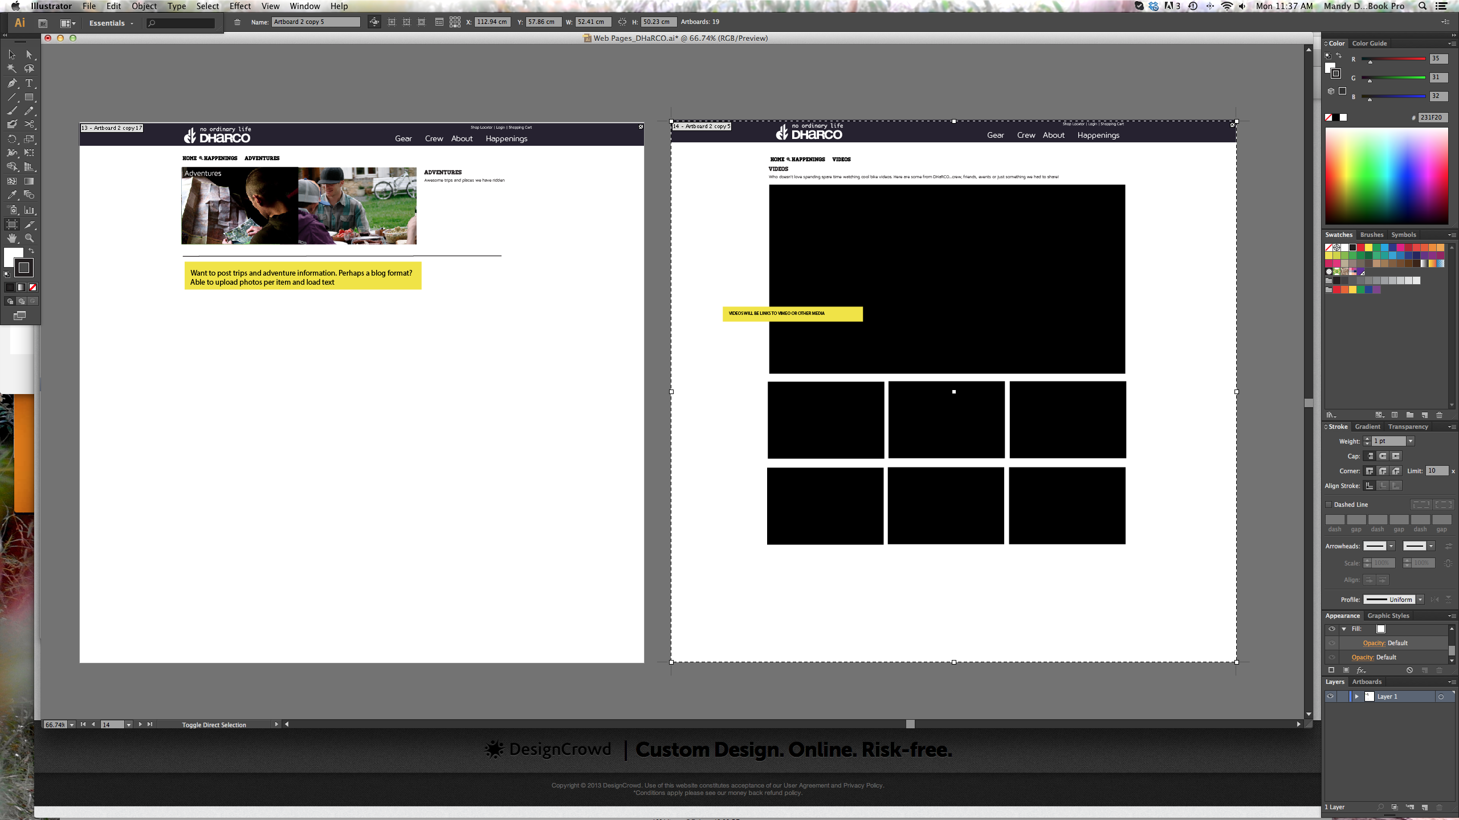The image size is (1459, 820).
Task: Select the Pen tool
Action: pos(12,83)
